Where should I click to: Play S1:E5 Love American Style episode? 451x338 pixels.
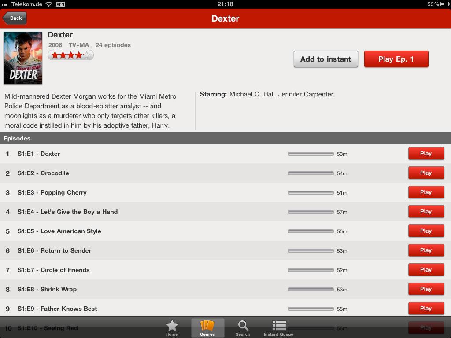click(426, 231)
